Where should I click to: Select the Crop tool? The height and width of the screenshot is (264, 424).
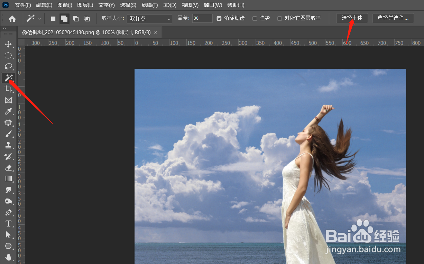coord(8,89)
